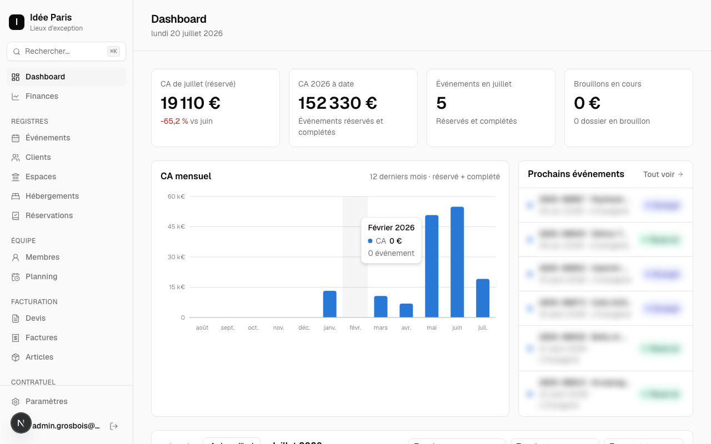Click the Prochains événements heading
Screen dimensions: 711x444
576,174
